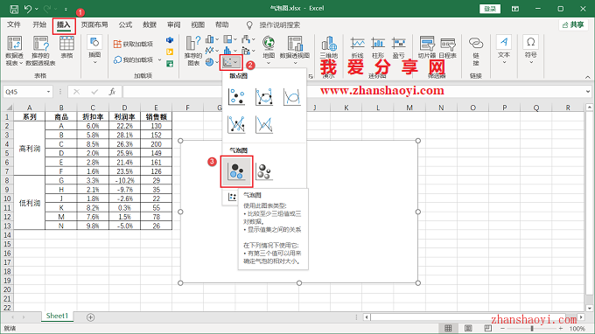Select column C header
The image size is (595, 334).
[x=93, y=108]
